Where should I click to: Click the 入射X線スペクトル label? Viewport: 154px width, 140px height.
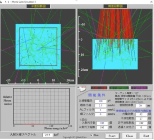[x=23, y=134]
